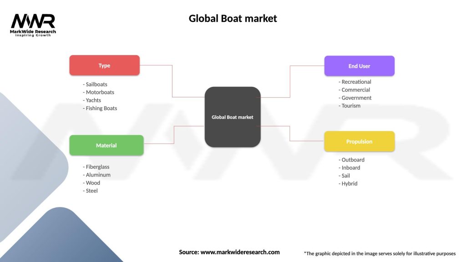Select the green Material box
This screenshot has width=466, height=262.
(x=106, y=146)
